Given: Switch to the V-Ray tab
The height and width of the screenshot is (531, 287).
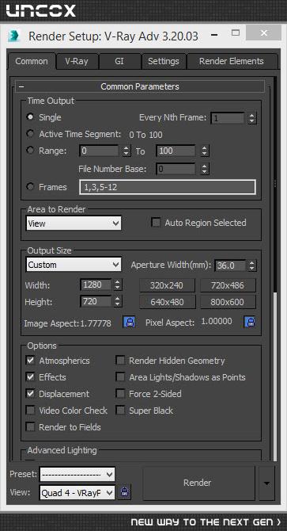Looking at the screenshot, I should point(77,61).
